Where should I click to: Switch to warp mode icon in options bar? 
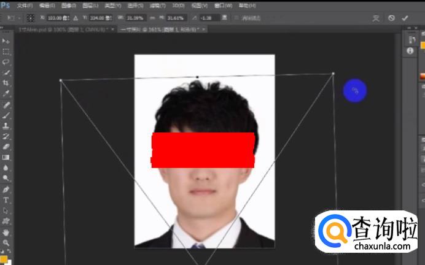pyautogui.click(x=376, y=18)
